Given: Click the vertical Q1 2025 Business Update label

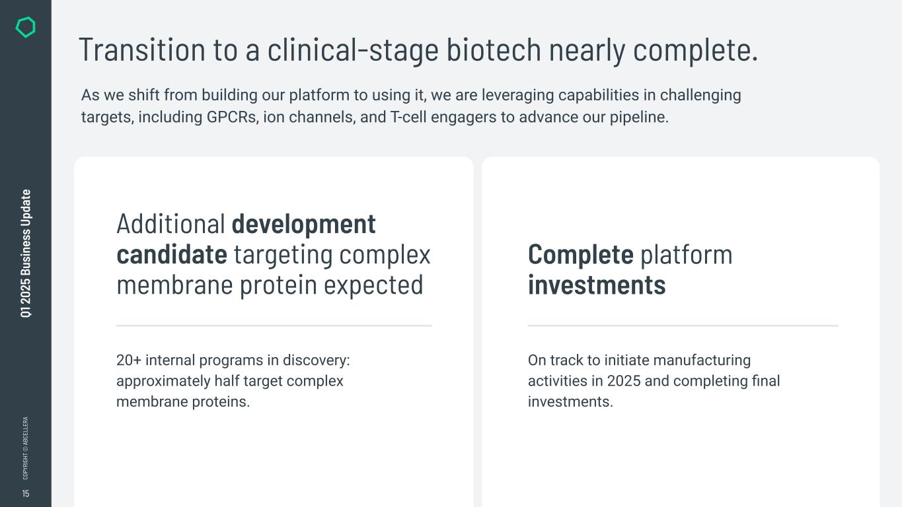Looking at the screenshot, I should click(26, 253).
